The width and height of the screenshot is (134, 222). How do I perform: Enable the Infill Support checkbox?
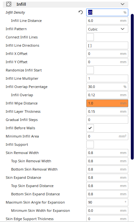[x=90, y=145]
